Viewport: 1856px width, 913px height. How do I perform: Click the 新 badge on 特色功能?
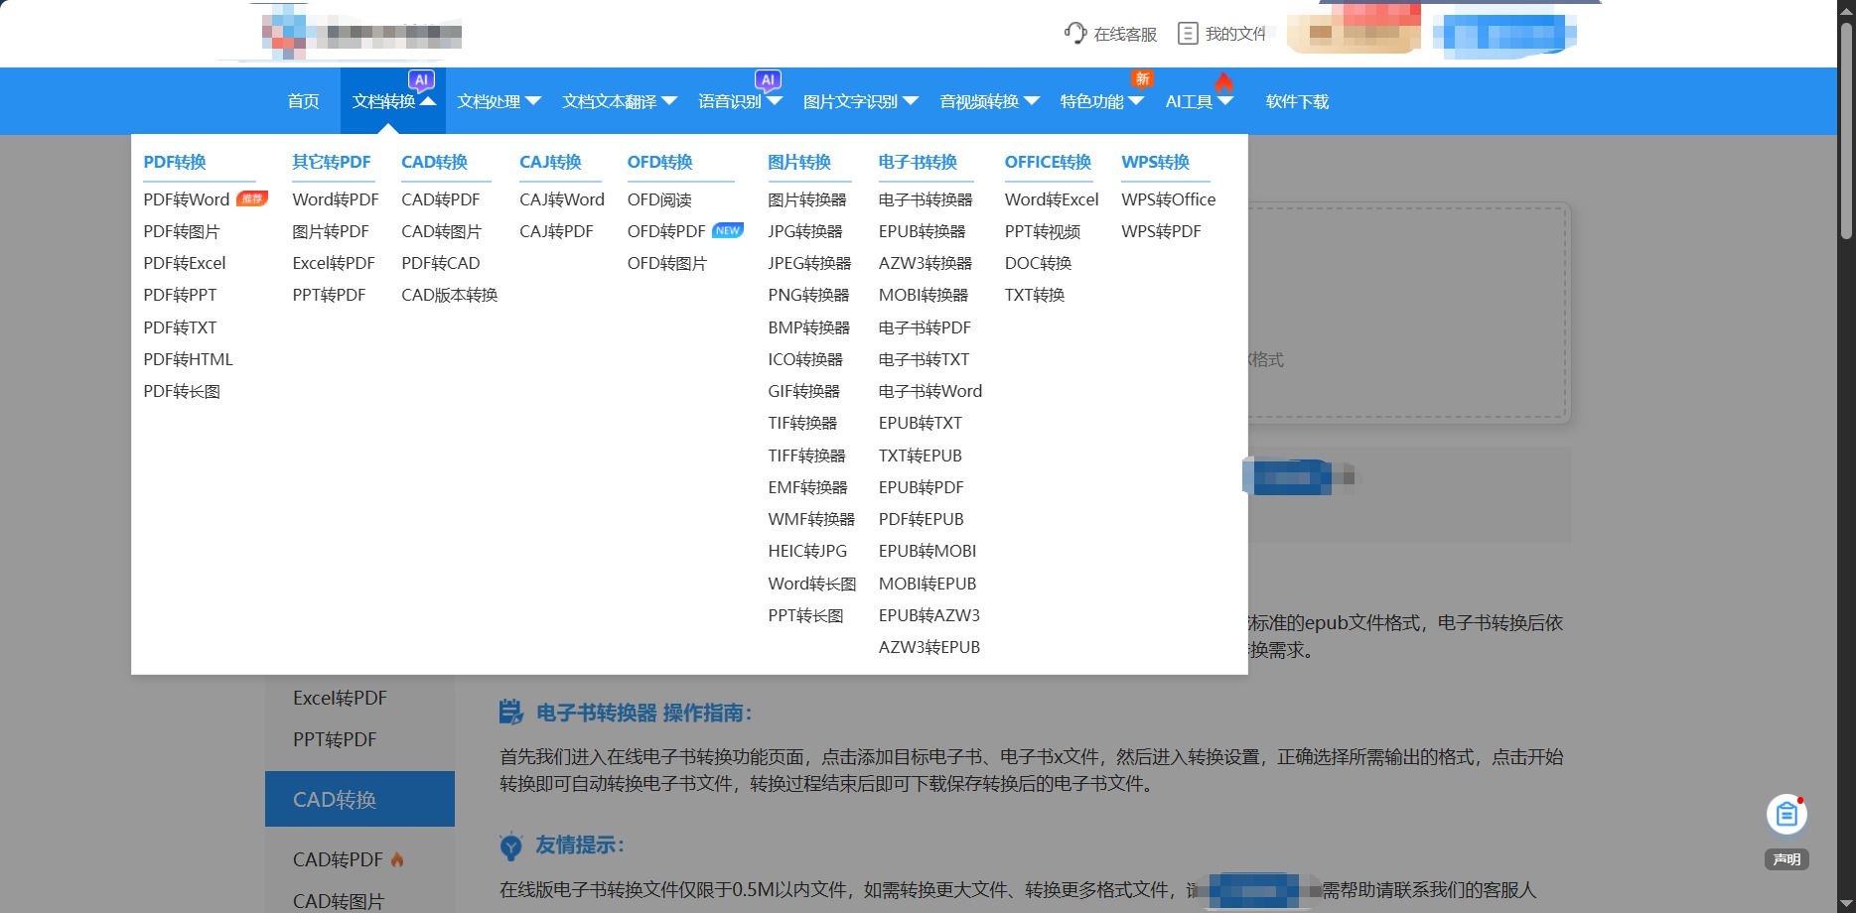click(1142, 78)
